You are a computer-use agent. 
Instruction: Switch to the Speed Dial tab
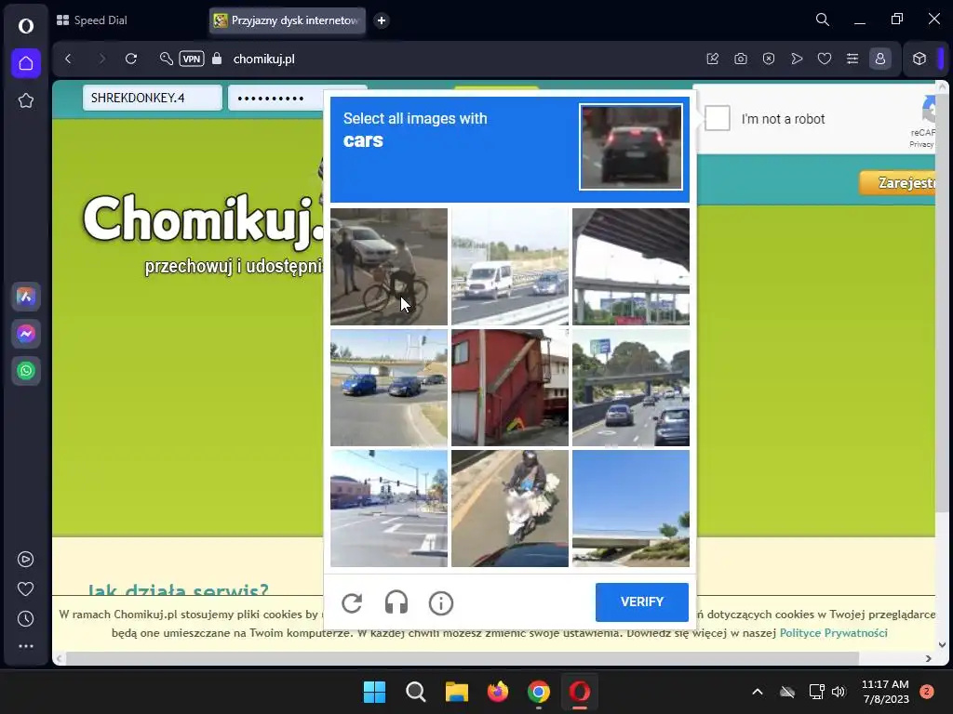pos(92,20)
